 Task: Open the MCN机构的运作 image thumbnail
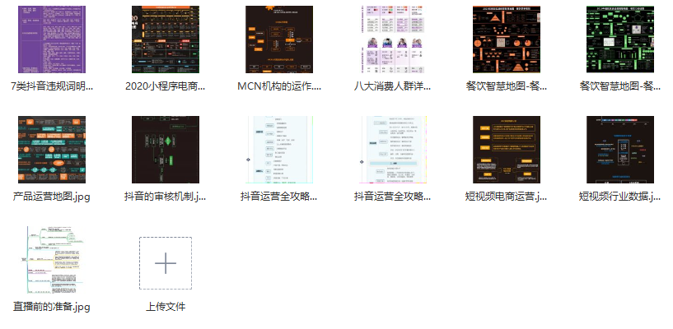click(278, 39)
